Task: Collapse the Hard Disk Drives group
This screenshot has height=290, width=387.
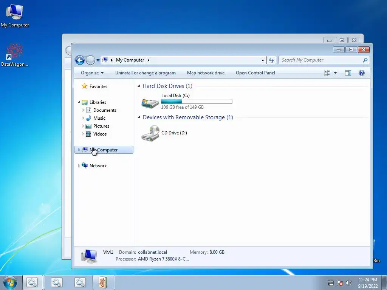Action: (139, 86)
